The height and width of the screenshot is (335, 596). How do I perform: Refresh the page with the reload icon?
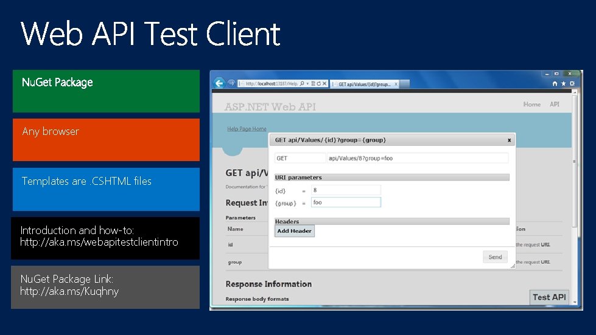coord(318,83)
